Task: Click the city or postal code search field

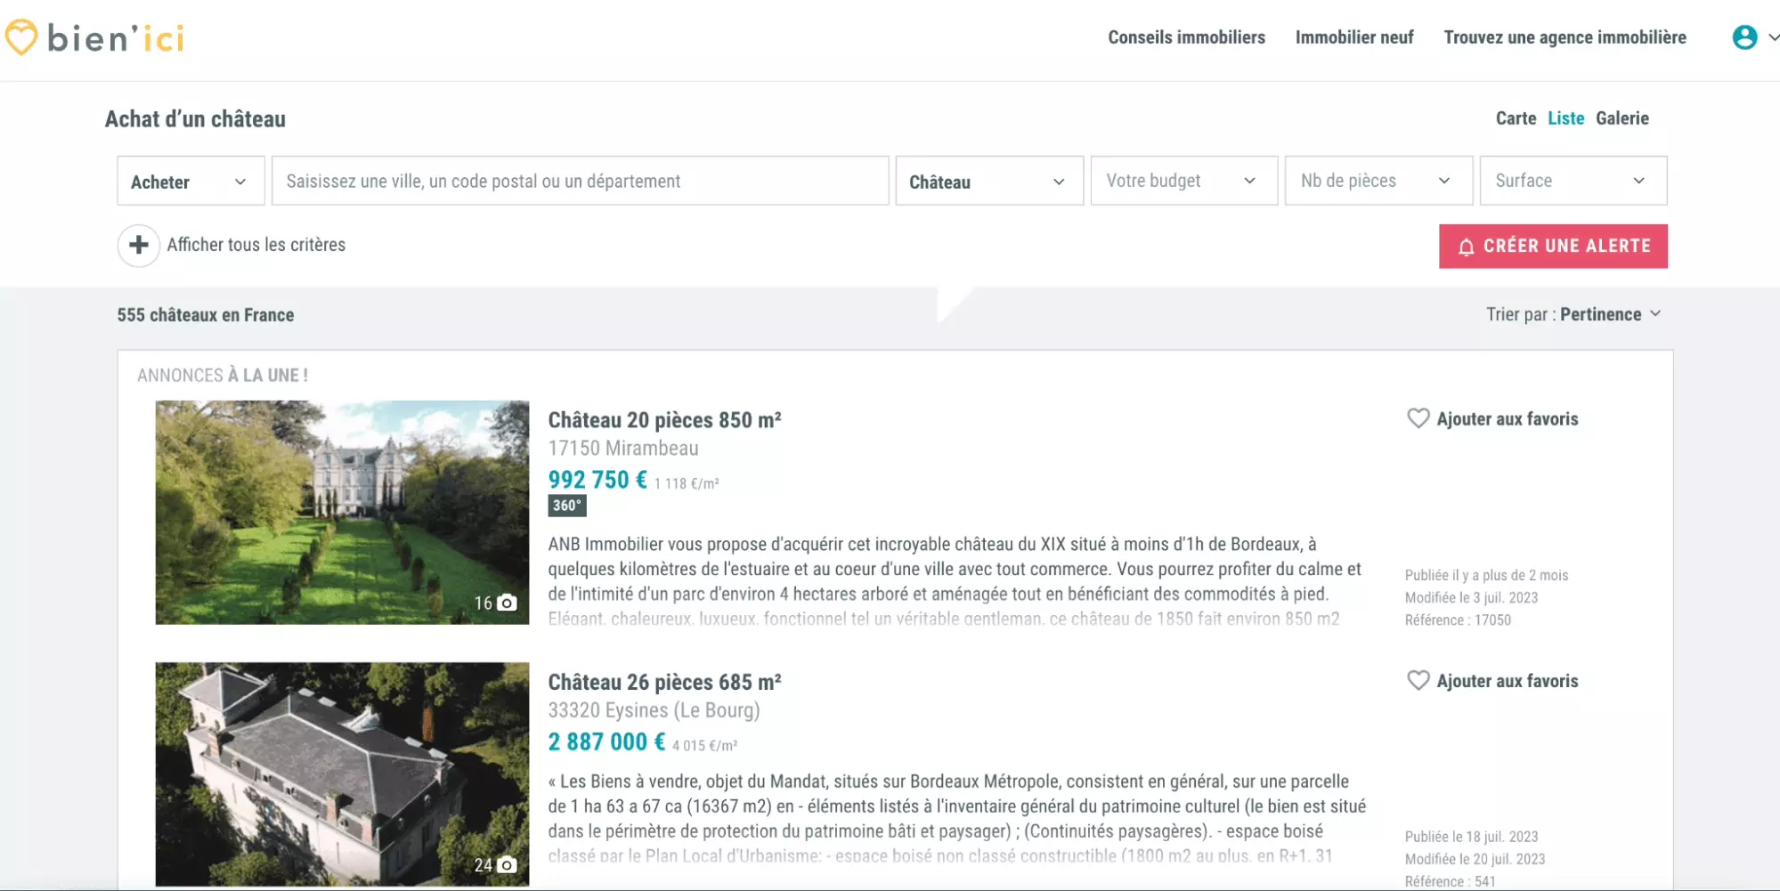Action: 579,182
